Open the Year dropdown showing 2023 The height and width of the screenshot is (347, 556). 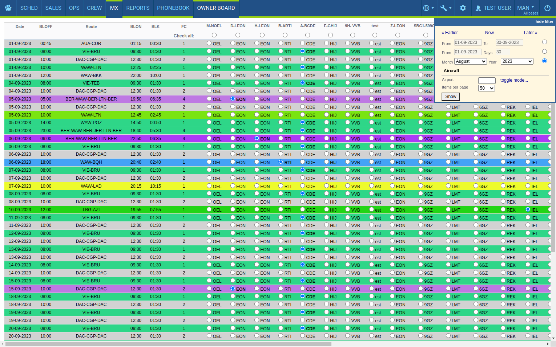(x=517, y=61)
